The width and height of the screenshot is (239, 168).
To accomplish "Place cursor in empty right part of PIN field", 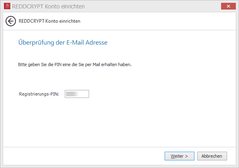I will [83, 94].
